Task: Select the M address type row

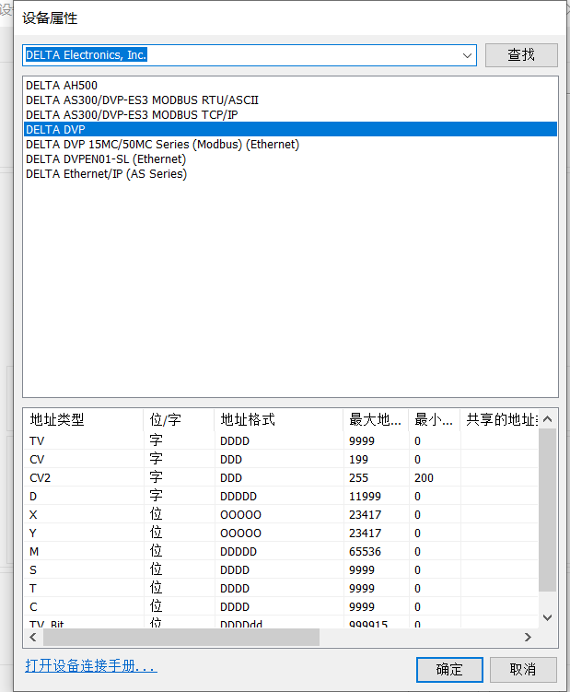Action: pos(281,552)
